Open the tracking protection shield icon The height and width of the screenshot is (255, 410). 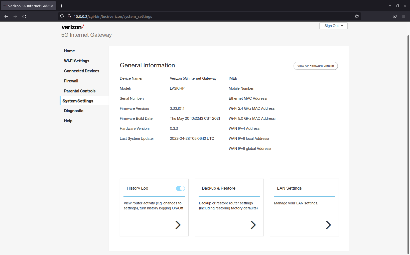(62, 17)
